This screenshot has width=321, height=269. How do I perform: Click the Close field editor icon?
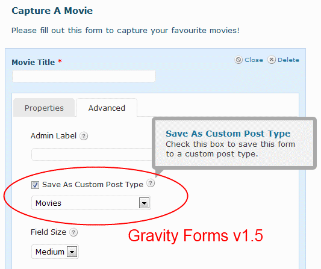click(238, 60)
